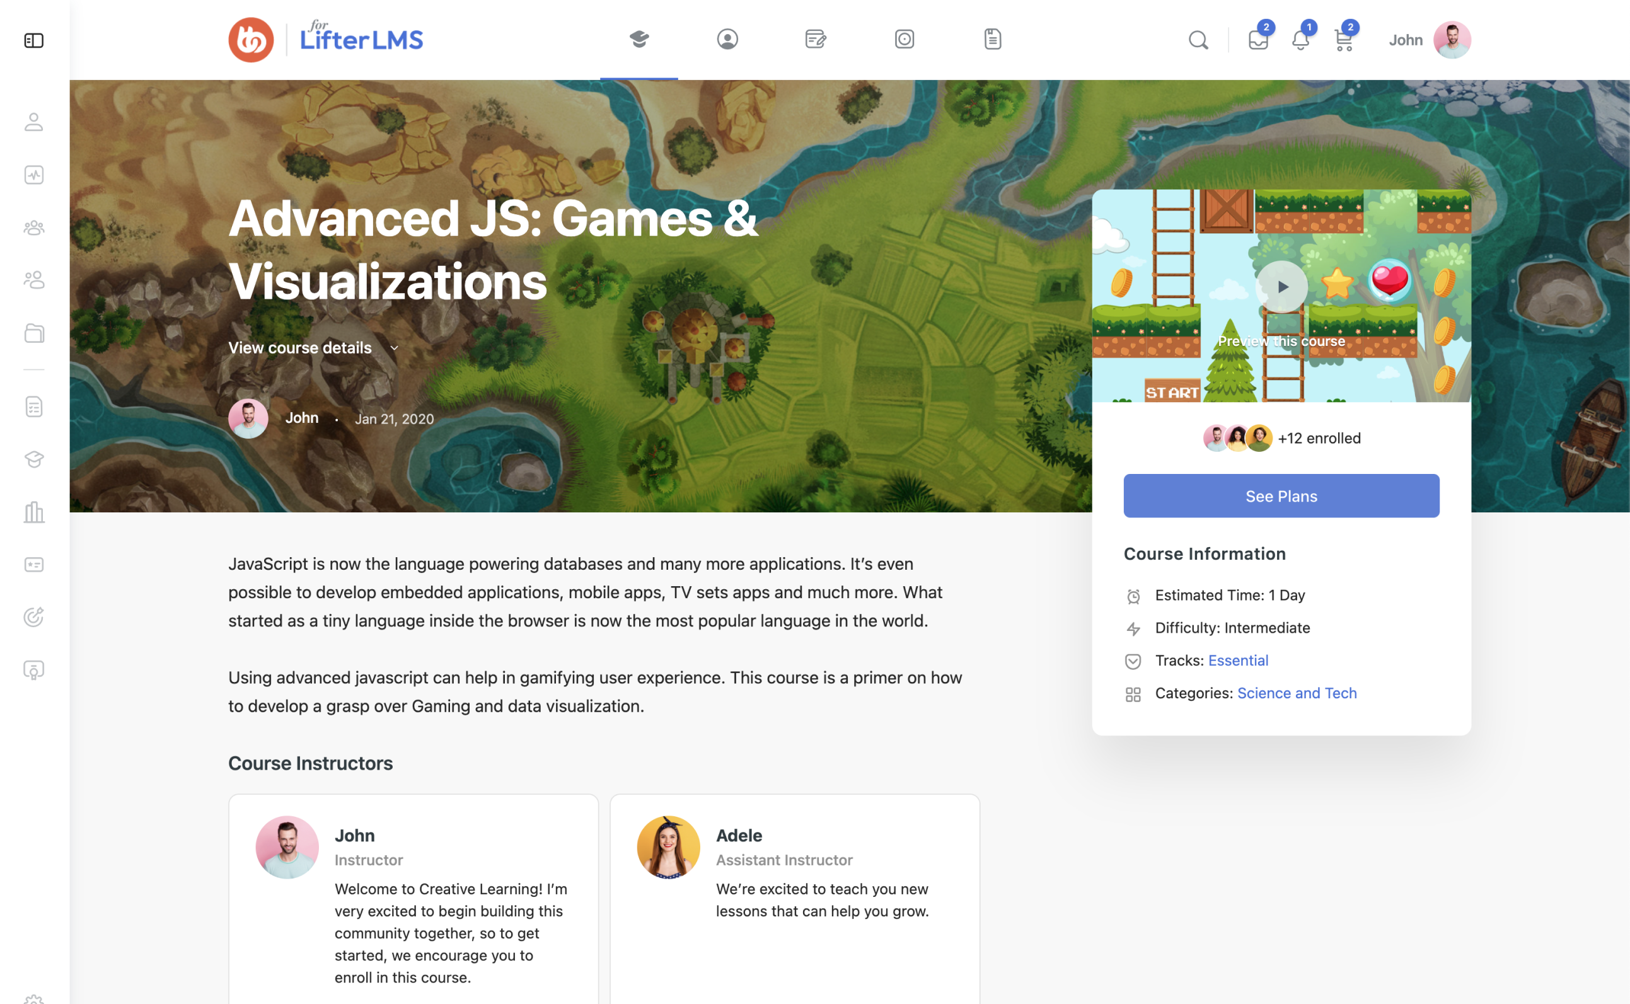This screenshot has width=1630, height=1004.
Task: Click the estimated time clock icon
Action: click(1133, 596)
